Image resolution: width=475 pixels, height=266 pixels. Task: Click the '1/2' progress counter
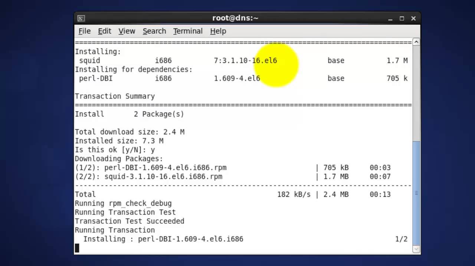tap(401, 239)
